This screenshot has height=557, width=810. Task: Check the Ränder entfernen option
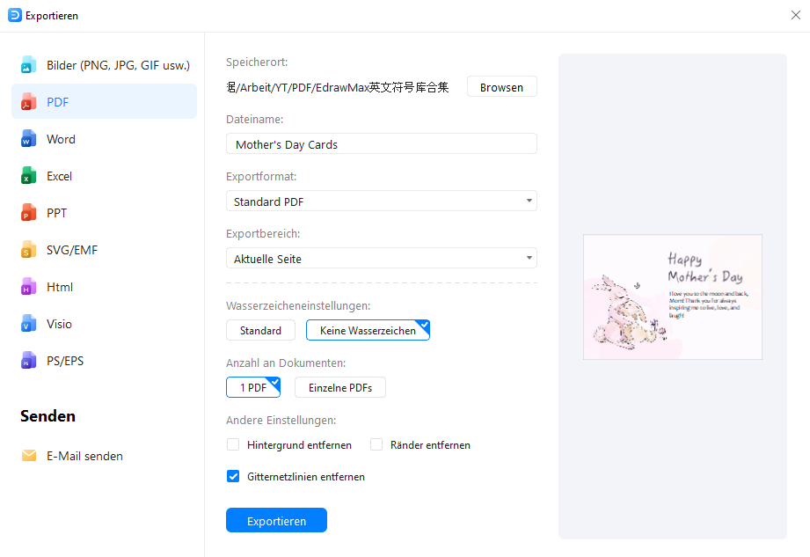click(x=376, y=445)
